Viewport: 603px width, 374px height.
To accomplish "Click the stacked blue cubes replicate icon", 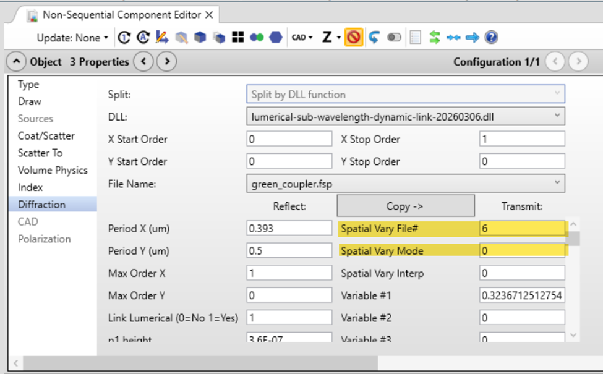I will tap(219, 37).
